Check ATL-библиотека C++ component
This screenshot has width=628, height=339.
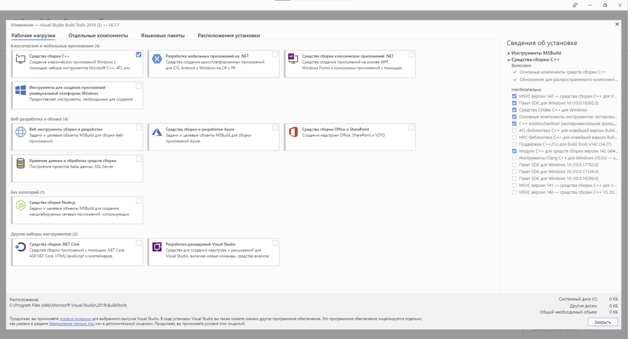[514, 130]
